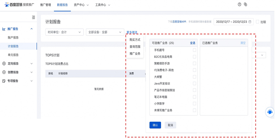
Task: Open the 时间单位 dropdown
Action: click(64, 32)
